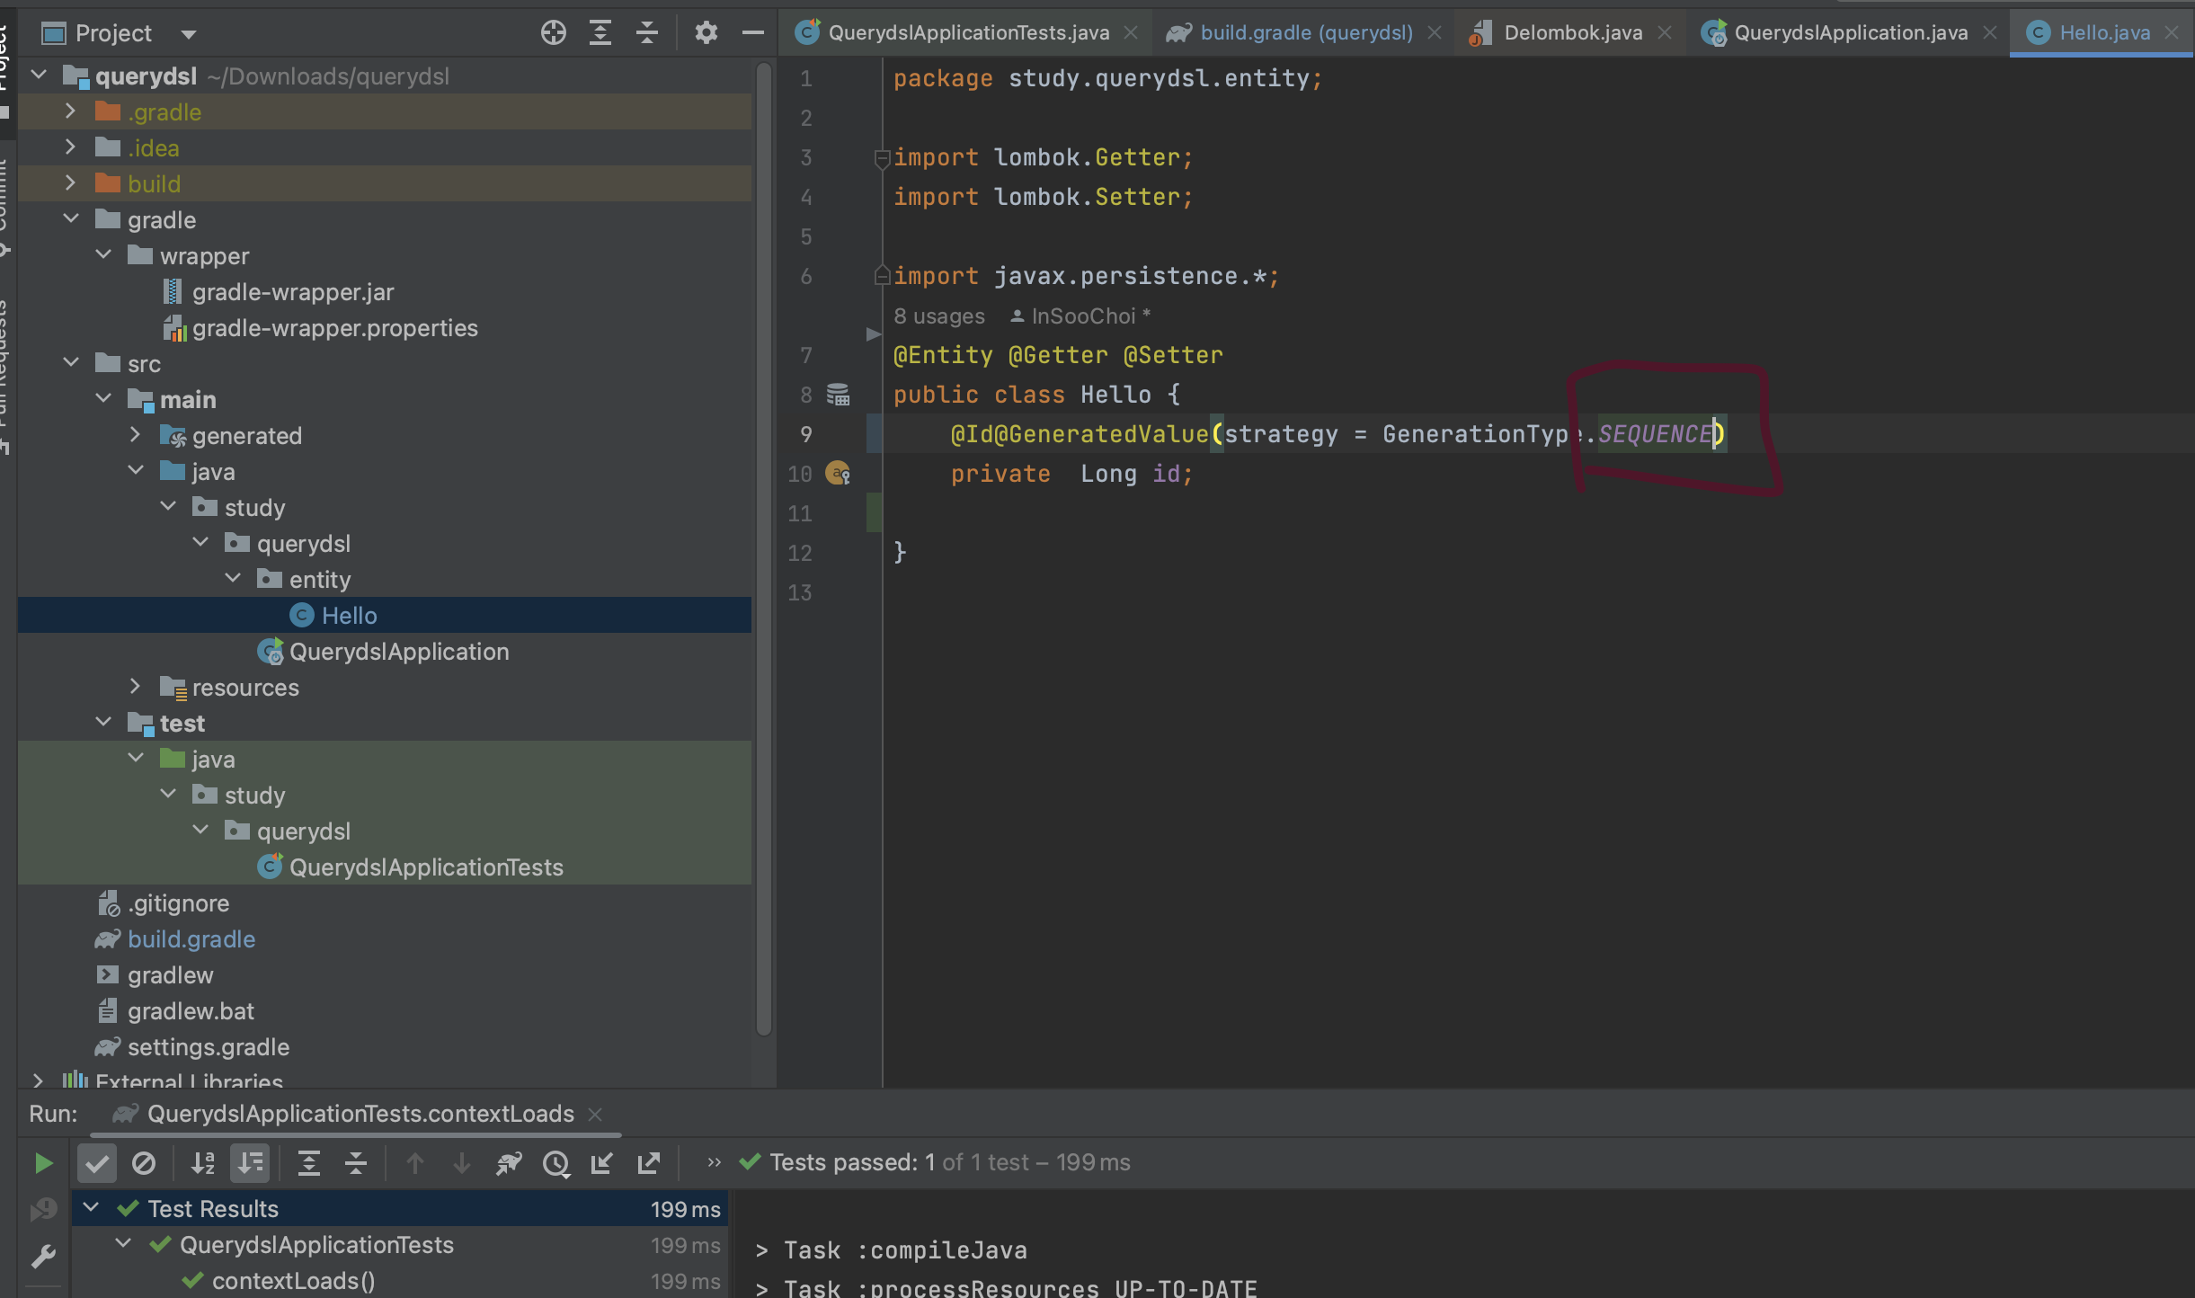This screenshot has height=1298, width=2195.
Task: Expand the resources folder
Action: pyautogui.click(x=135, y=686)
